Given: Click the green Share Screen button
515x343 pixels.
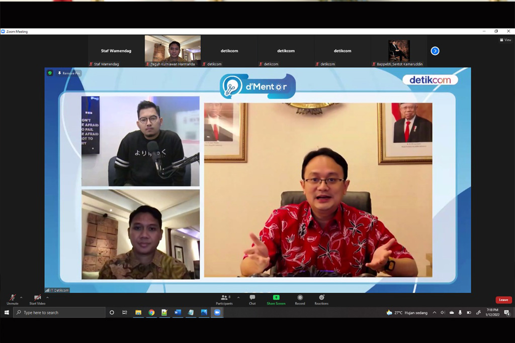Looking at the screenshot, I should (276, 299).
